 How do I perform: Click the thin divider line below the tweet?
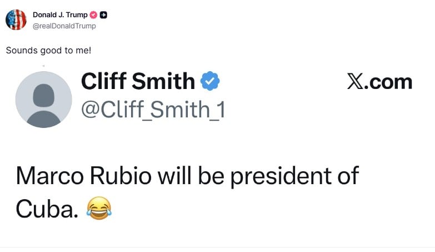[x=217, y=247]
